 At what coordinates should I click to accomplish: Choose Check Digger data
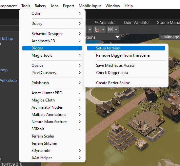coord(126,73)
